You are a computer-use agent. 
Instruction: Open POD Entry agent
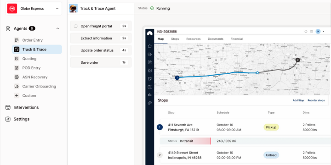pyautogui.click(x=31, y=68)
